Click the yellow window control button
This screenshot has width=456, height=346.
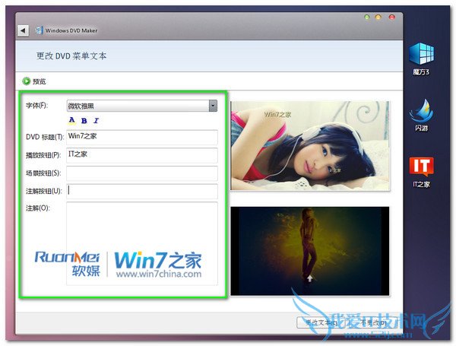click(378, 17)
